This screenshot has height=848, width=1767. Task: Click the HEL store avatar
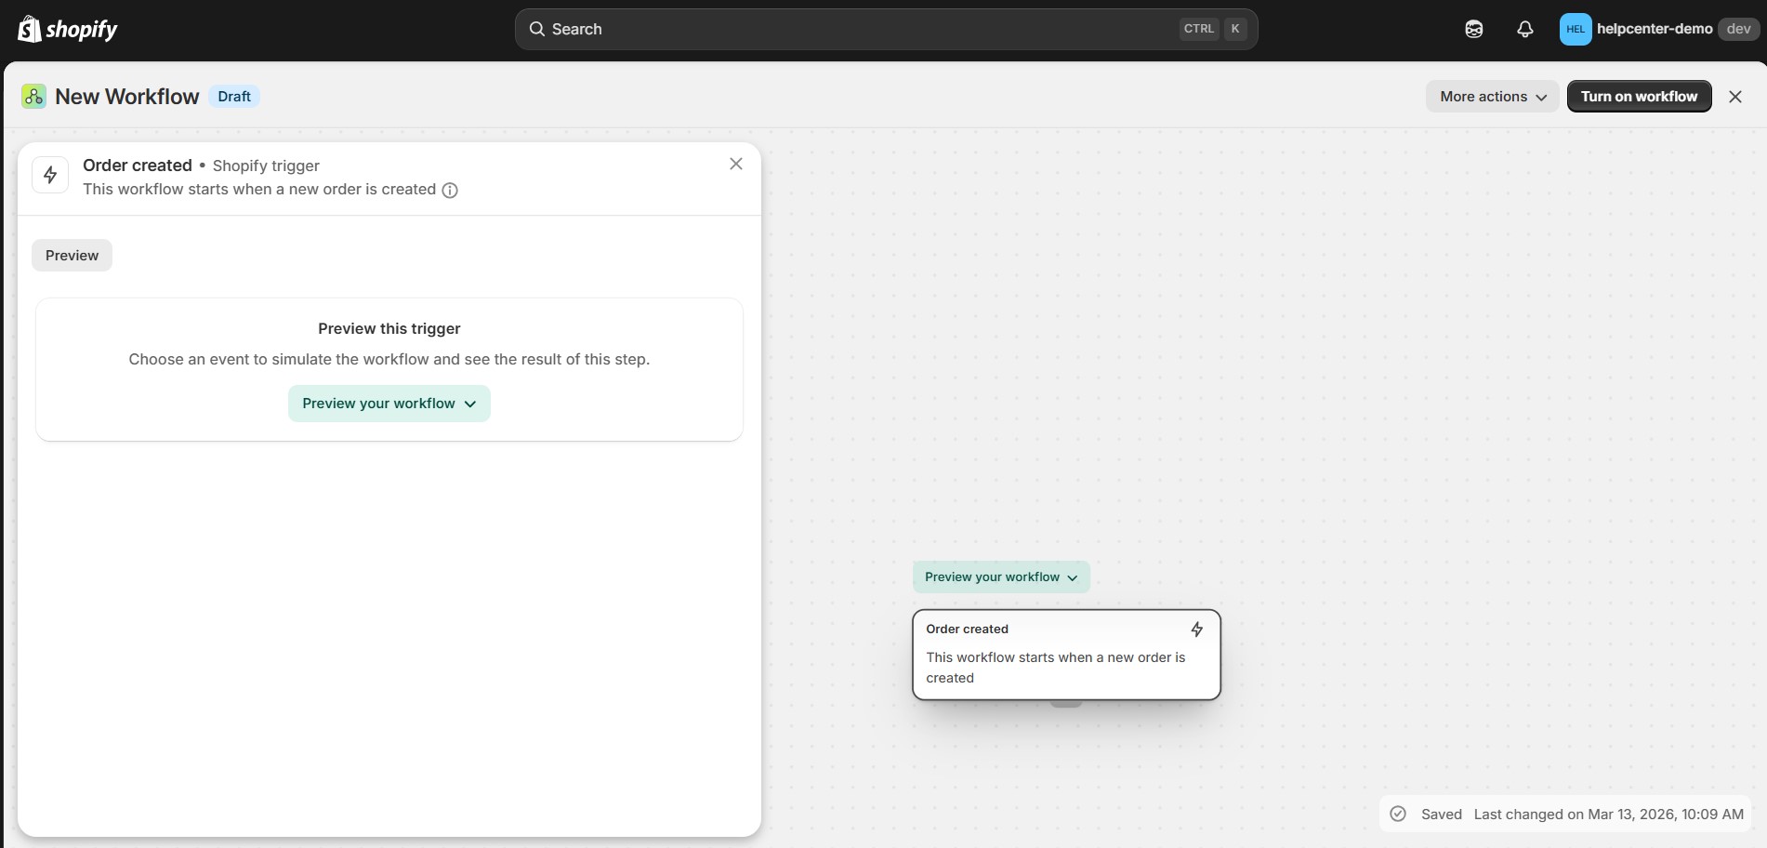(x=1575, y=30)
